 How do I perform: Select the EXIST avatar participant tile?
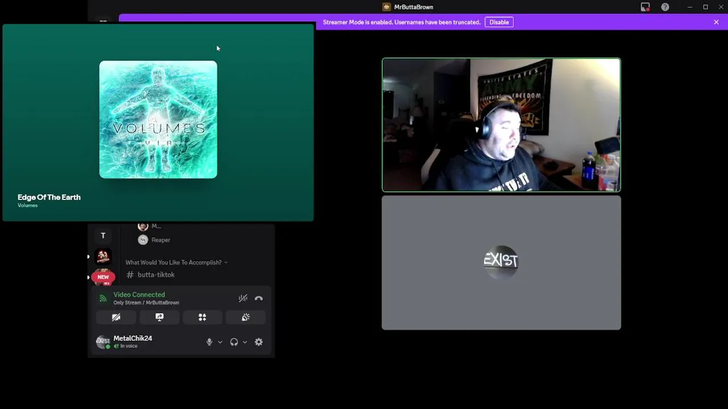coord(501,262)
